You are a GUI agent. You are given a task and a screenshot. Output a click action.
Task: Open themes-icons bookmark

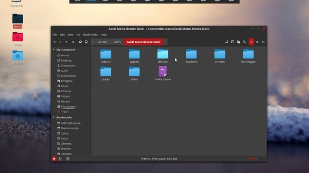click(x=71, y=128)
